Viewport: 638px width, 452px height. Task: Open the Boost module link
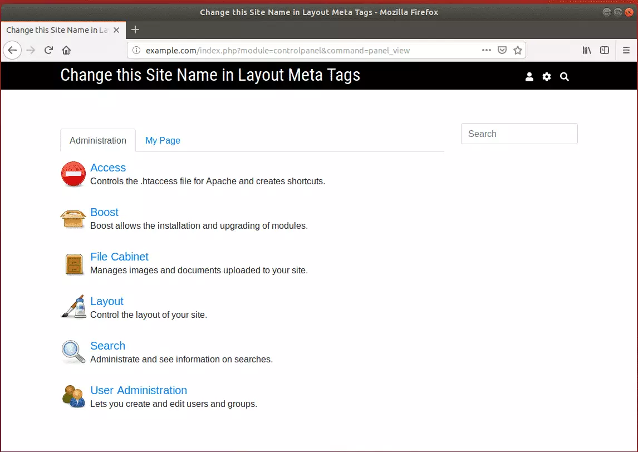(x=104, y=213)
